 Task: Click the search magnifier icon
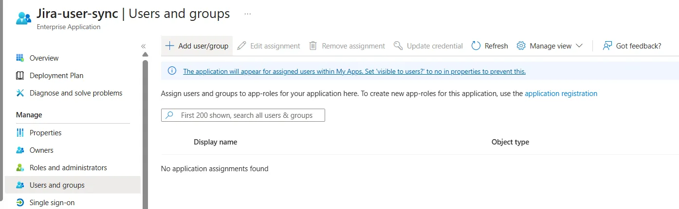click(169, 115)
